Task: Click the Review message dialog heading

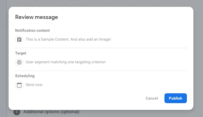Action: tap(37, 17)
